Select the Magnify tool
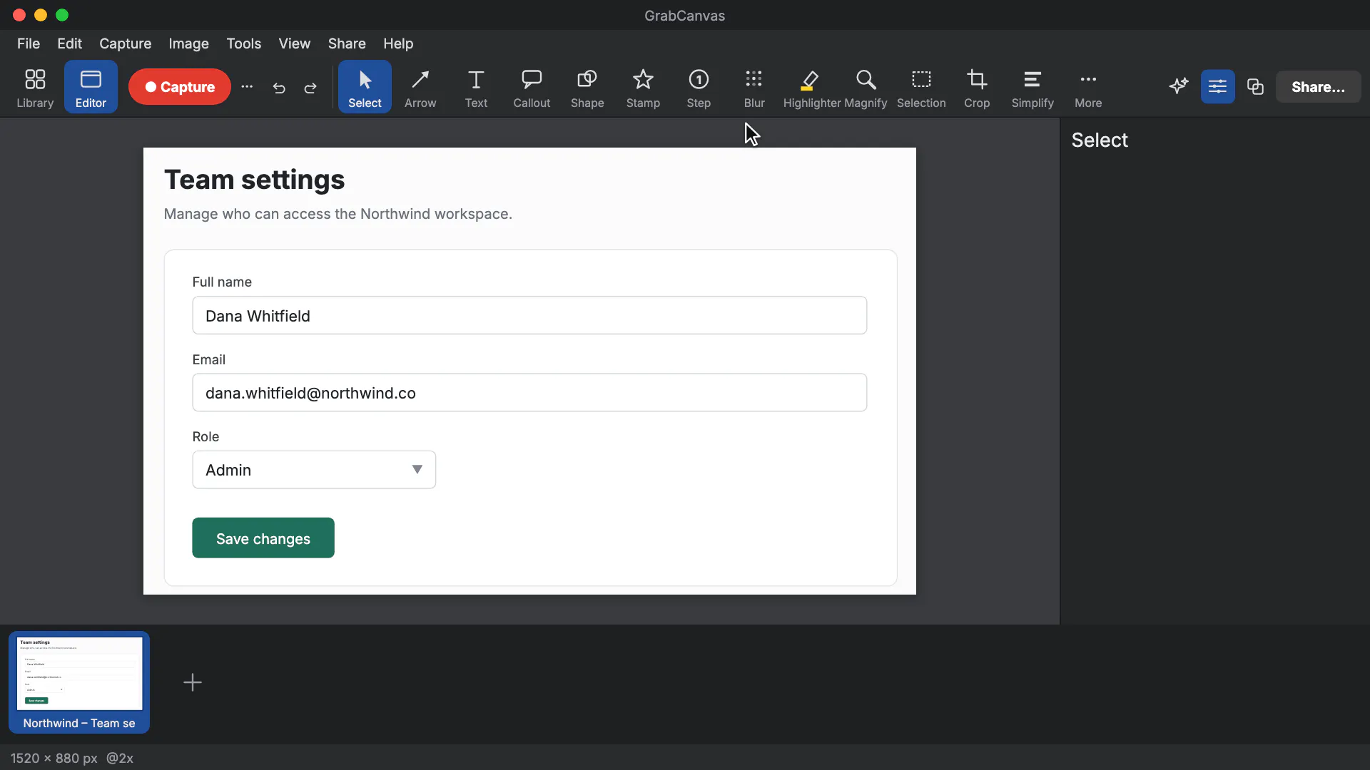Screen dimensions: 1370x770 [x=866, y=87]
